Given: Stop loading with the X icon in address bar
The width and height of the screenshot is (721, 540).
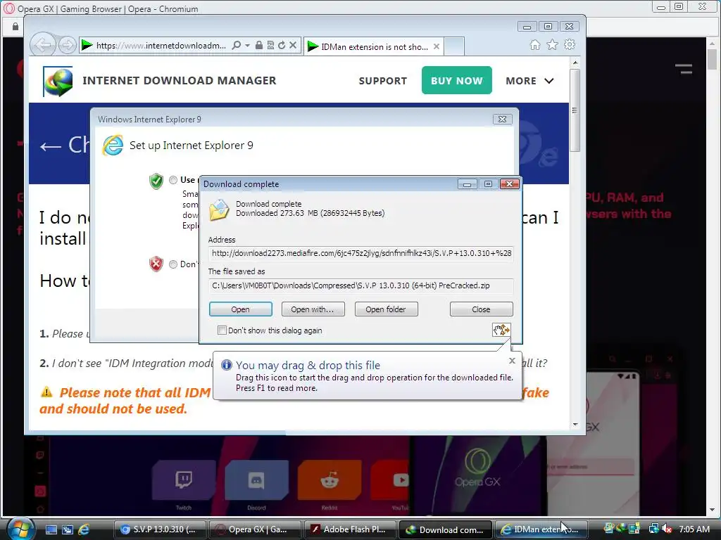Looking at the screenshot, I should click(x=292, y=45).
